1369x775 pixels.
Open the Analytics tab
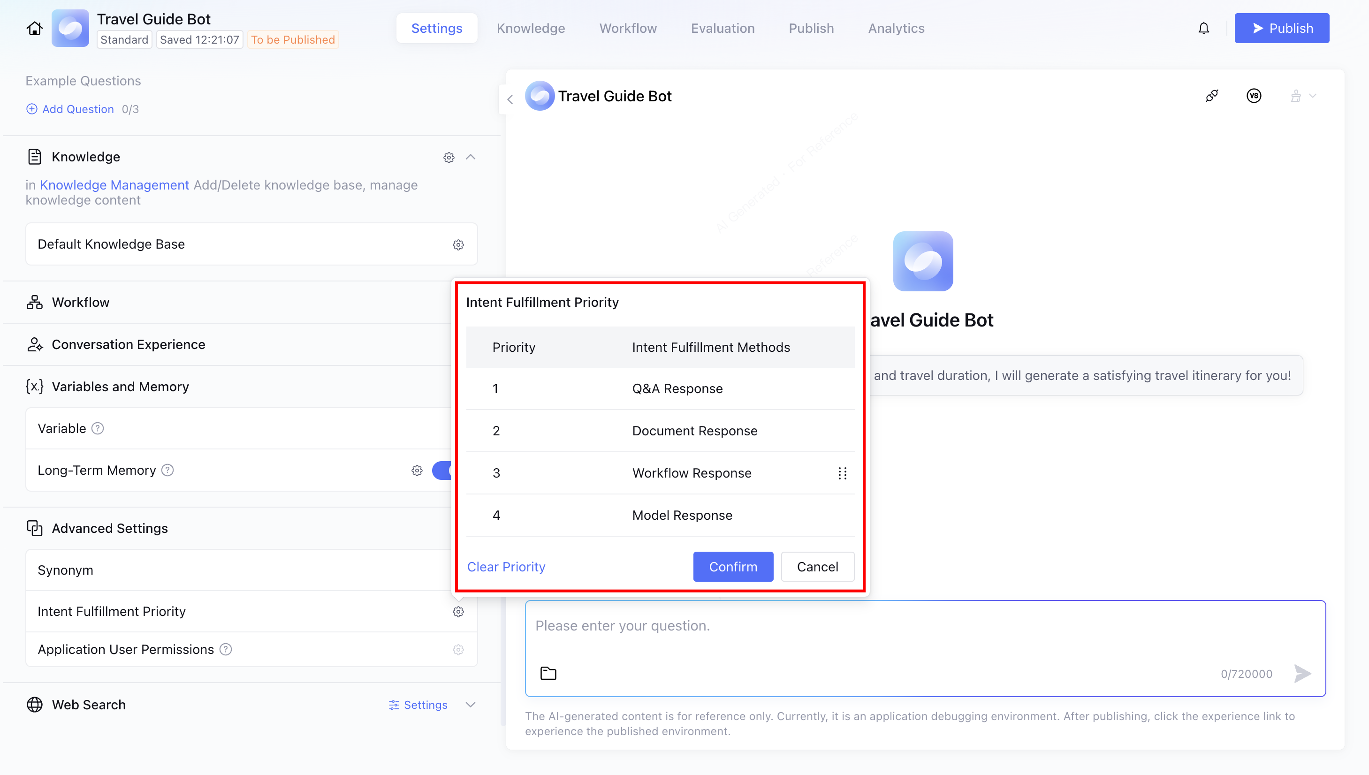point(896,28)
